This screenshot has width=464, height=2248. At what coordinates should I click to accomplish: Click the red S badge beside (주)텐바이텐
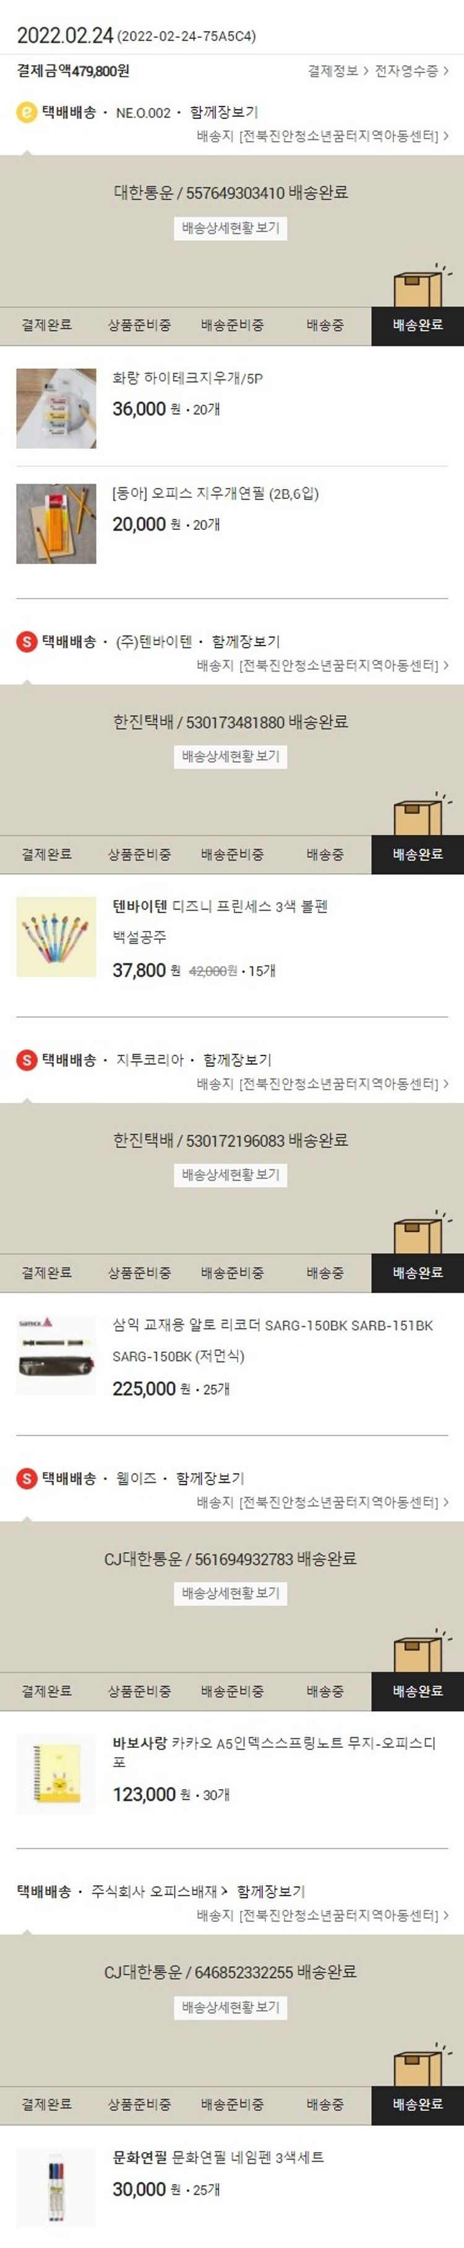[x=27, y=641]
